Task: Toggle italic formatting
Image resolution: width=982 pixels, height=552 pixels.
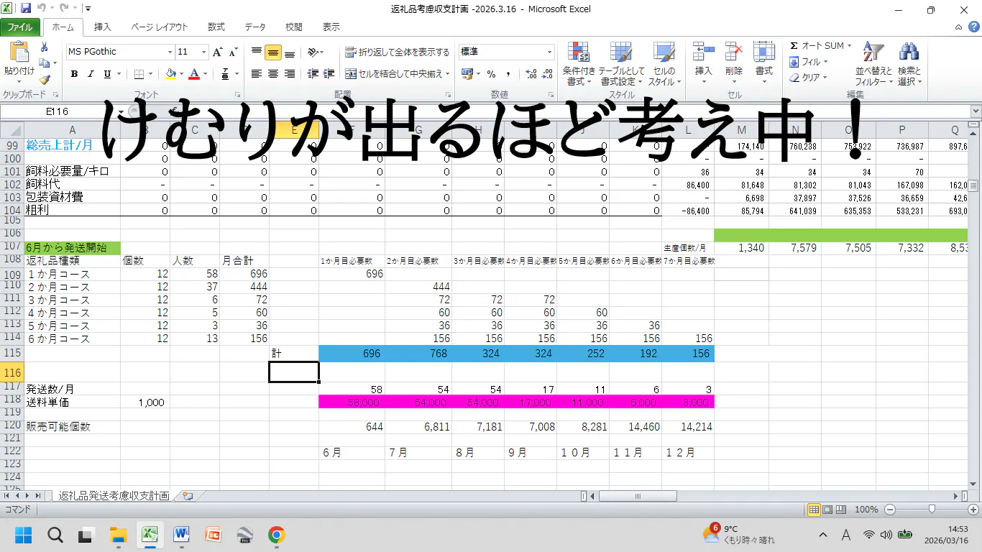Action: pos(91,74)
